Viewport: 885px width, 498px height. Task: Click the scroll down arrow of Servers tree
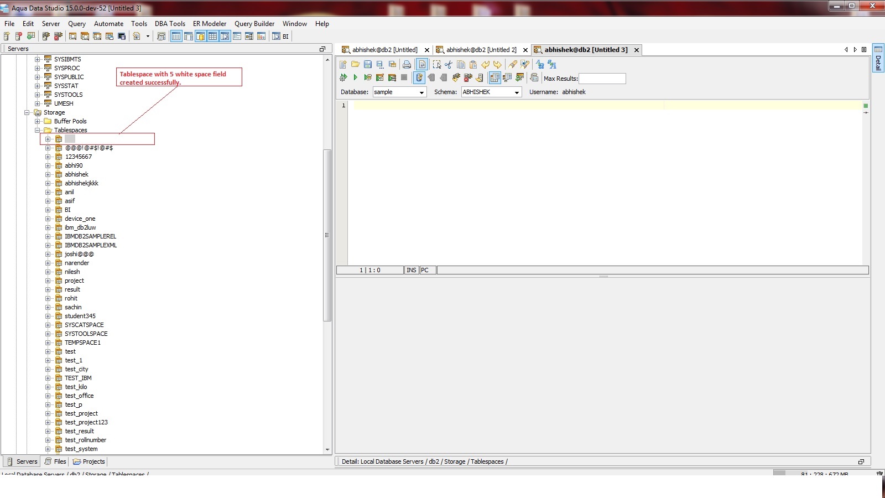(327, 450)
